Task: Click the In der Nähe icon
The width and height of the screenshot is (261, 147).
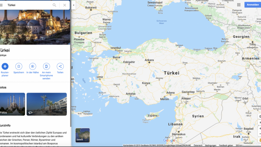Action: [33, 66]
